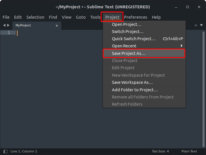Image resolution: width=206 pixels, height=155 pixels.
Task: Open the Preferences menu
Action: [136, 17]
